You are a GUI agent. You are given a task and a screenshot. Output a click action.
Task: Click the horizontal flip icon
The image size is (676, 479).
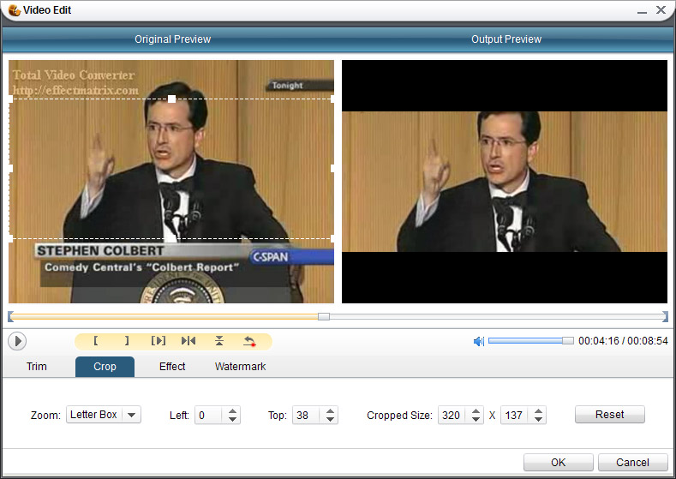coord(188,341)
